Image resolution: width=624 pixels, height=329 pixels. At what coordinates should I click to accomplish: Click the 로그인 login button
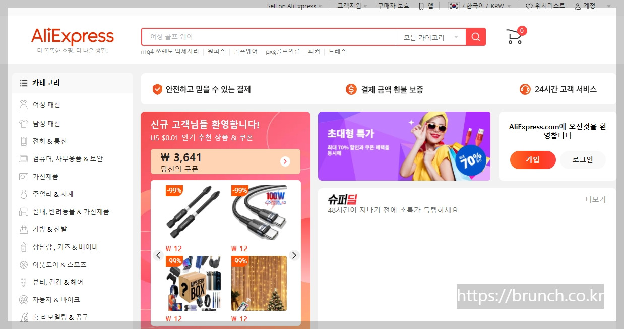click(x=583, y=160)
